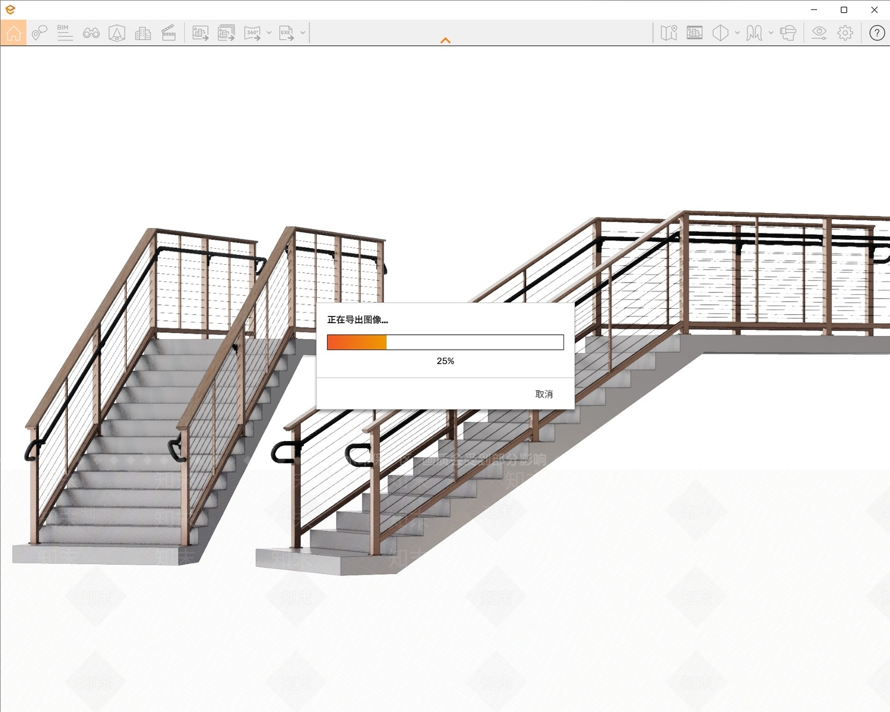
Task: Toggle the orthographic projection cube icon
Action: point(720,33)
